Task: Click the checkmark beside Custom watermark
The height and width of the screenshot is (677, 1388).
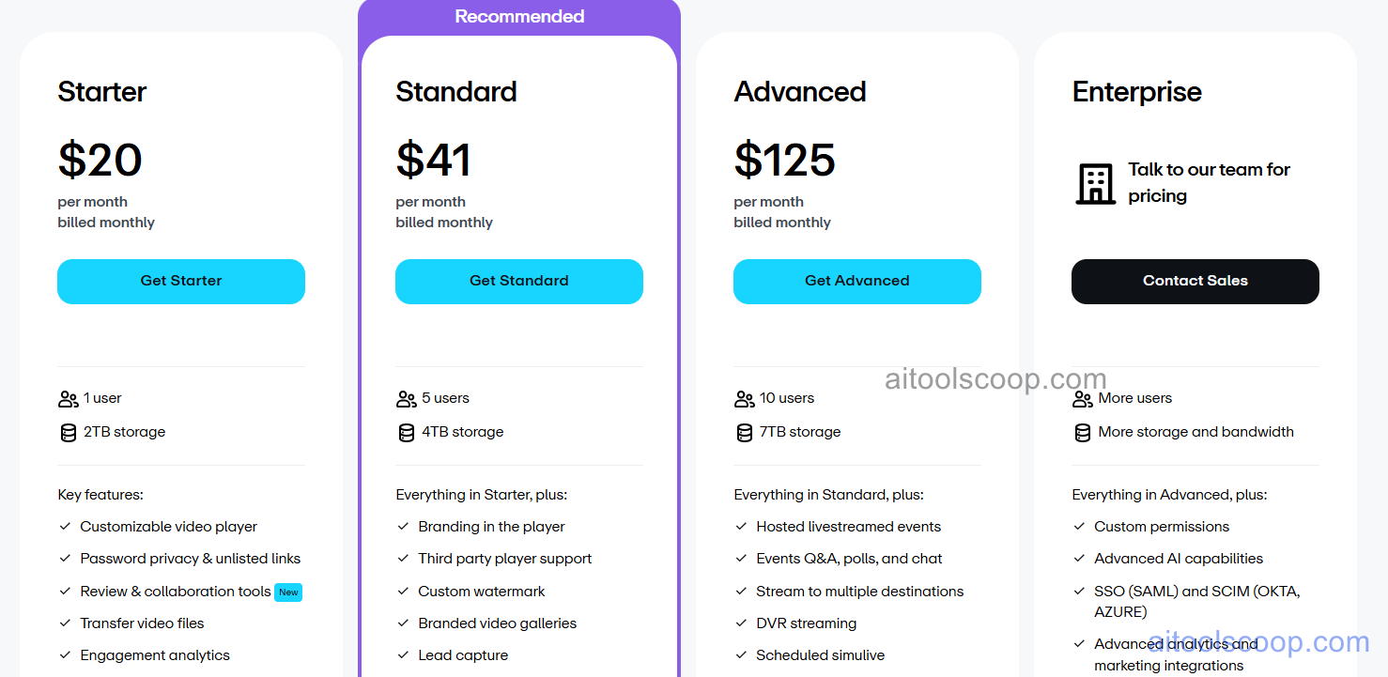Action: coord(402,591)
